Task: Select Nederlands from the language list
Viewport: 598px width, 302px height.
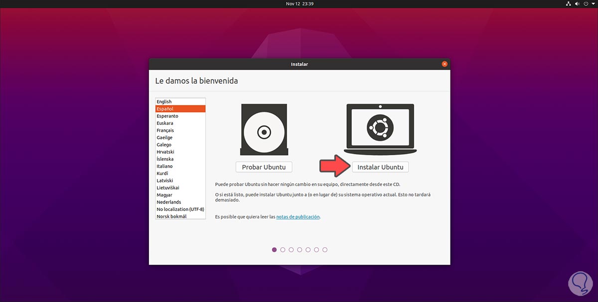Action: click(180, 202)
